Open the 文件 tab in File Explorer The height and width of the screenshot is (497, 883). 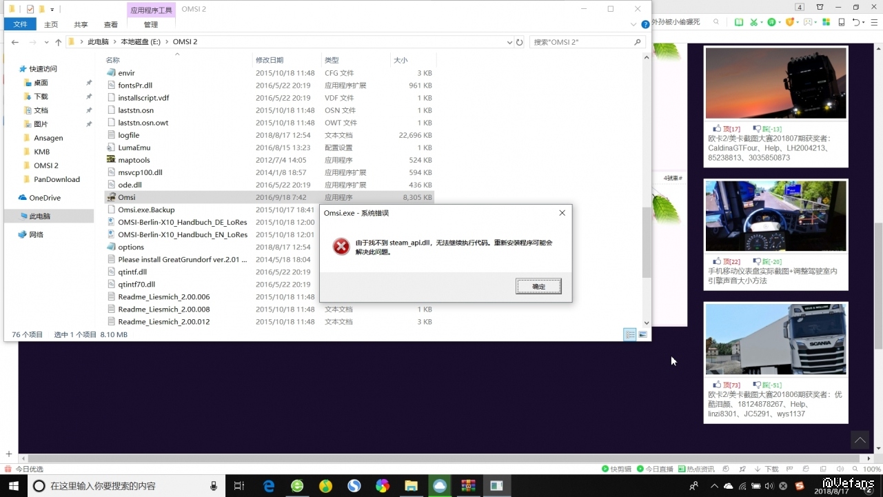pos(21,24)
